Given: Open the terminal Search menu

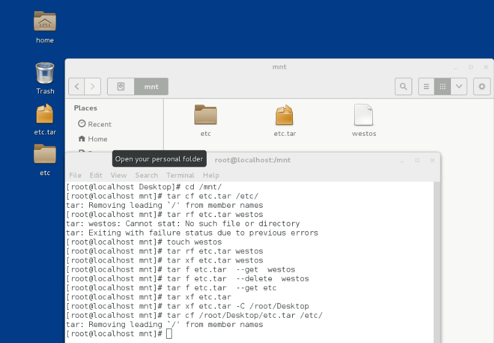Looking at the screenshot, I should [x=146, y=175].
